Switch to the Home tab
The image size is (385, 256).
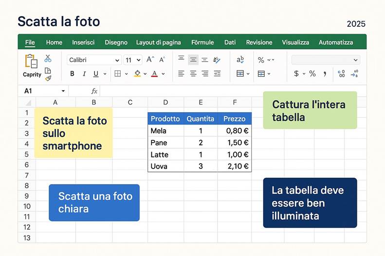coord(54,42)
